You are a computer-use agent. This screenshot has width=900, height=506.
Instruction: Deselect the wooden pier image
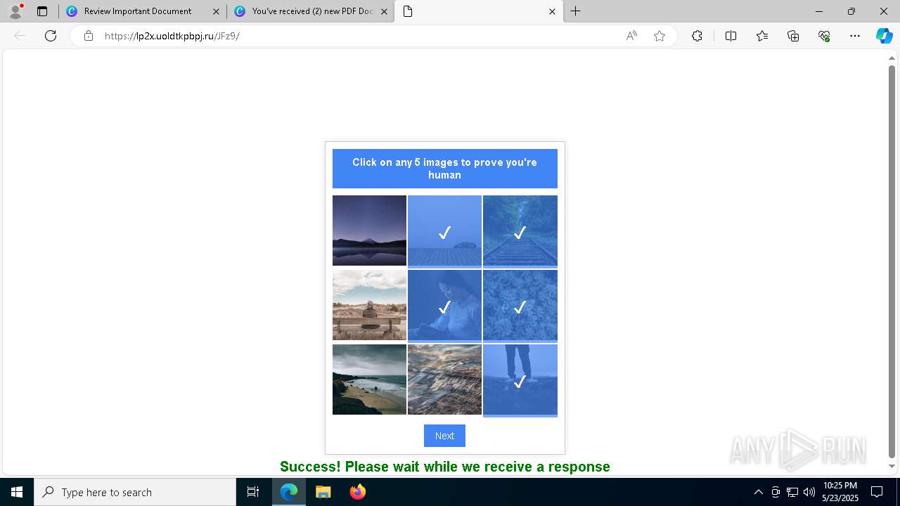point(444,231)
